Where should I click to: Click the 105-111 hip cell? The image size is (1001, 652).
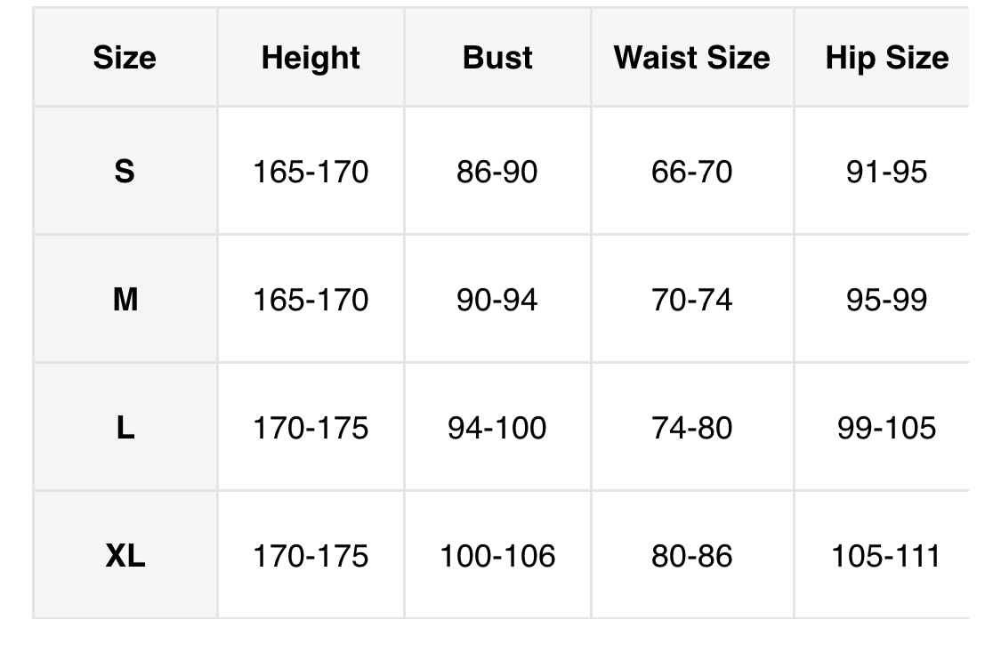tap(886, 556)
